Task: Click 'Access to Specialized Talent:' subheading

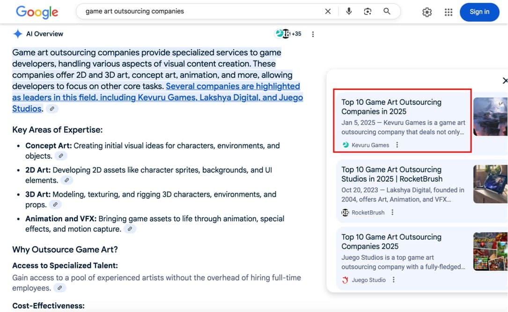Action: [x=65, y=265]
